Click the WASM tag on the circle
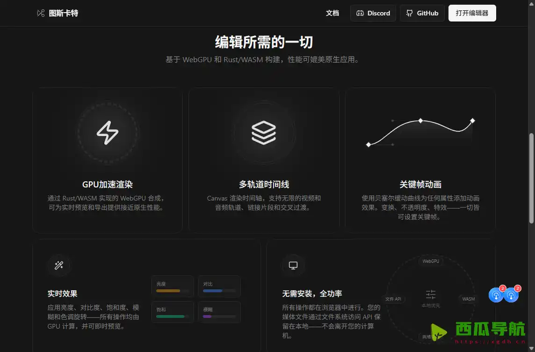This screenshot has width=535, height=352. [x=468, y=299]
